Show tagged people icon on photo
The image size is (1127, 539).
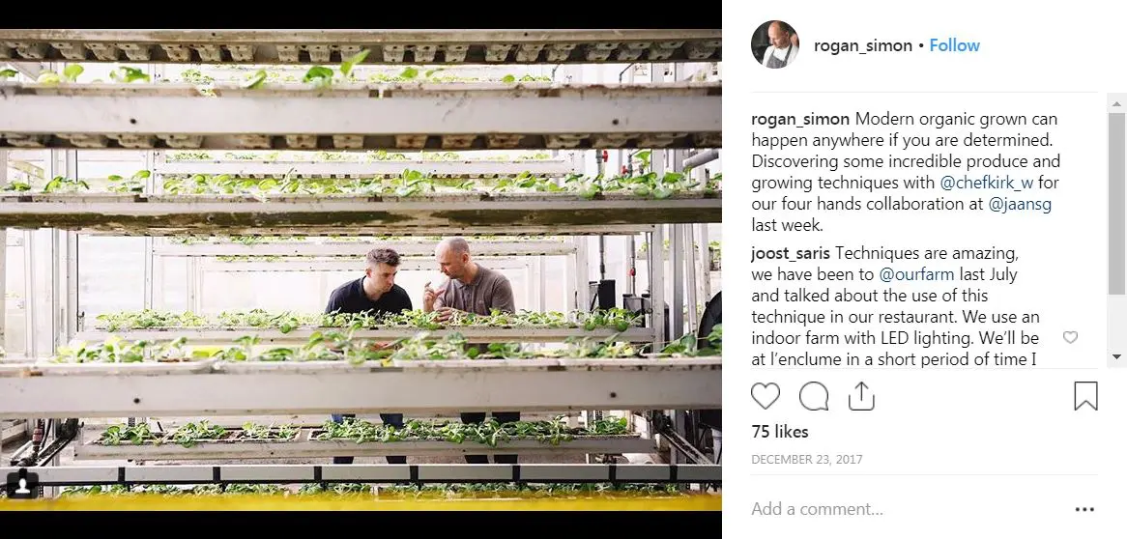[x=23, y=484]
